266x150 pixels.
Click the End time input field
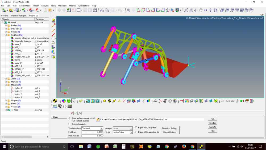(x=92, y=132)
